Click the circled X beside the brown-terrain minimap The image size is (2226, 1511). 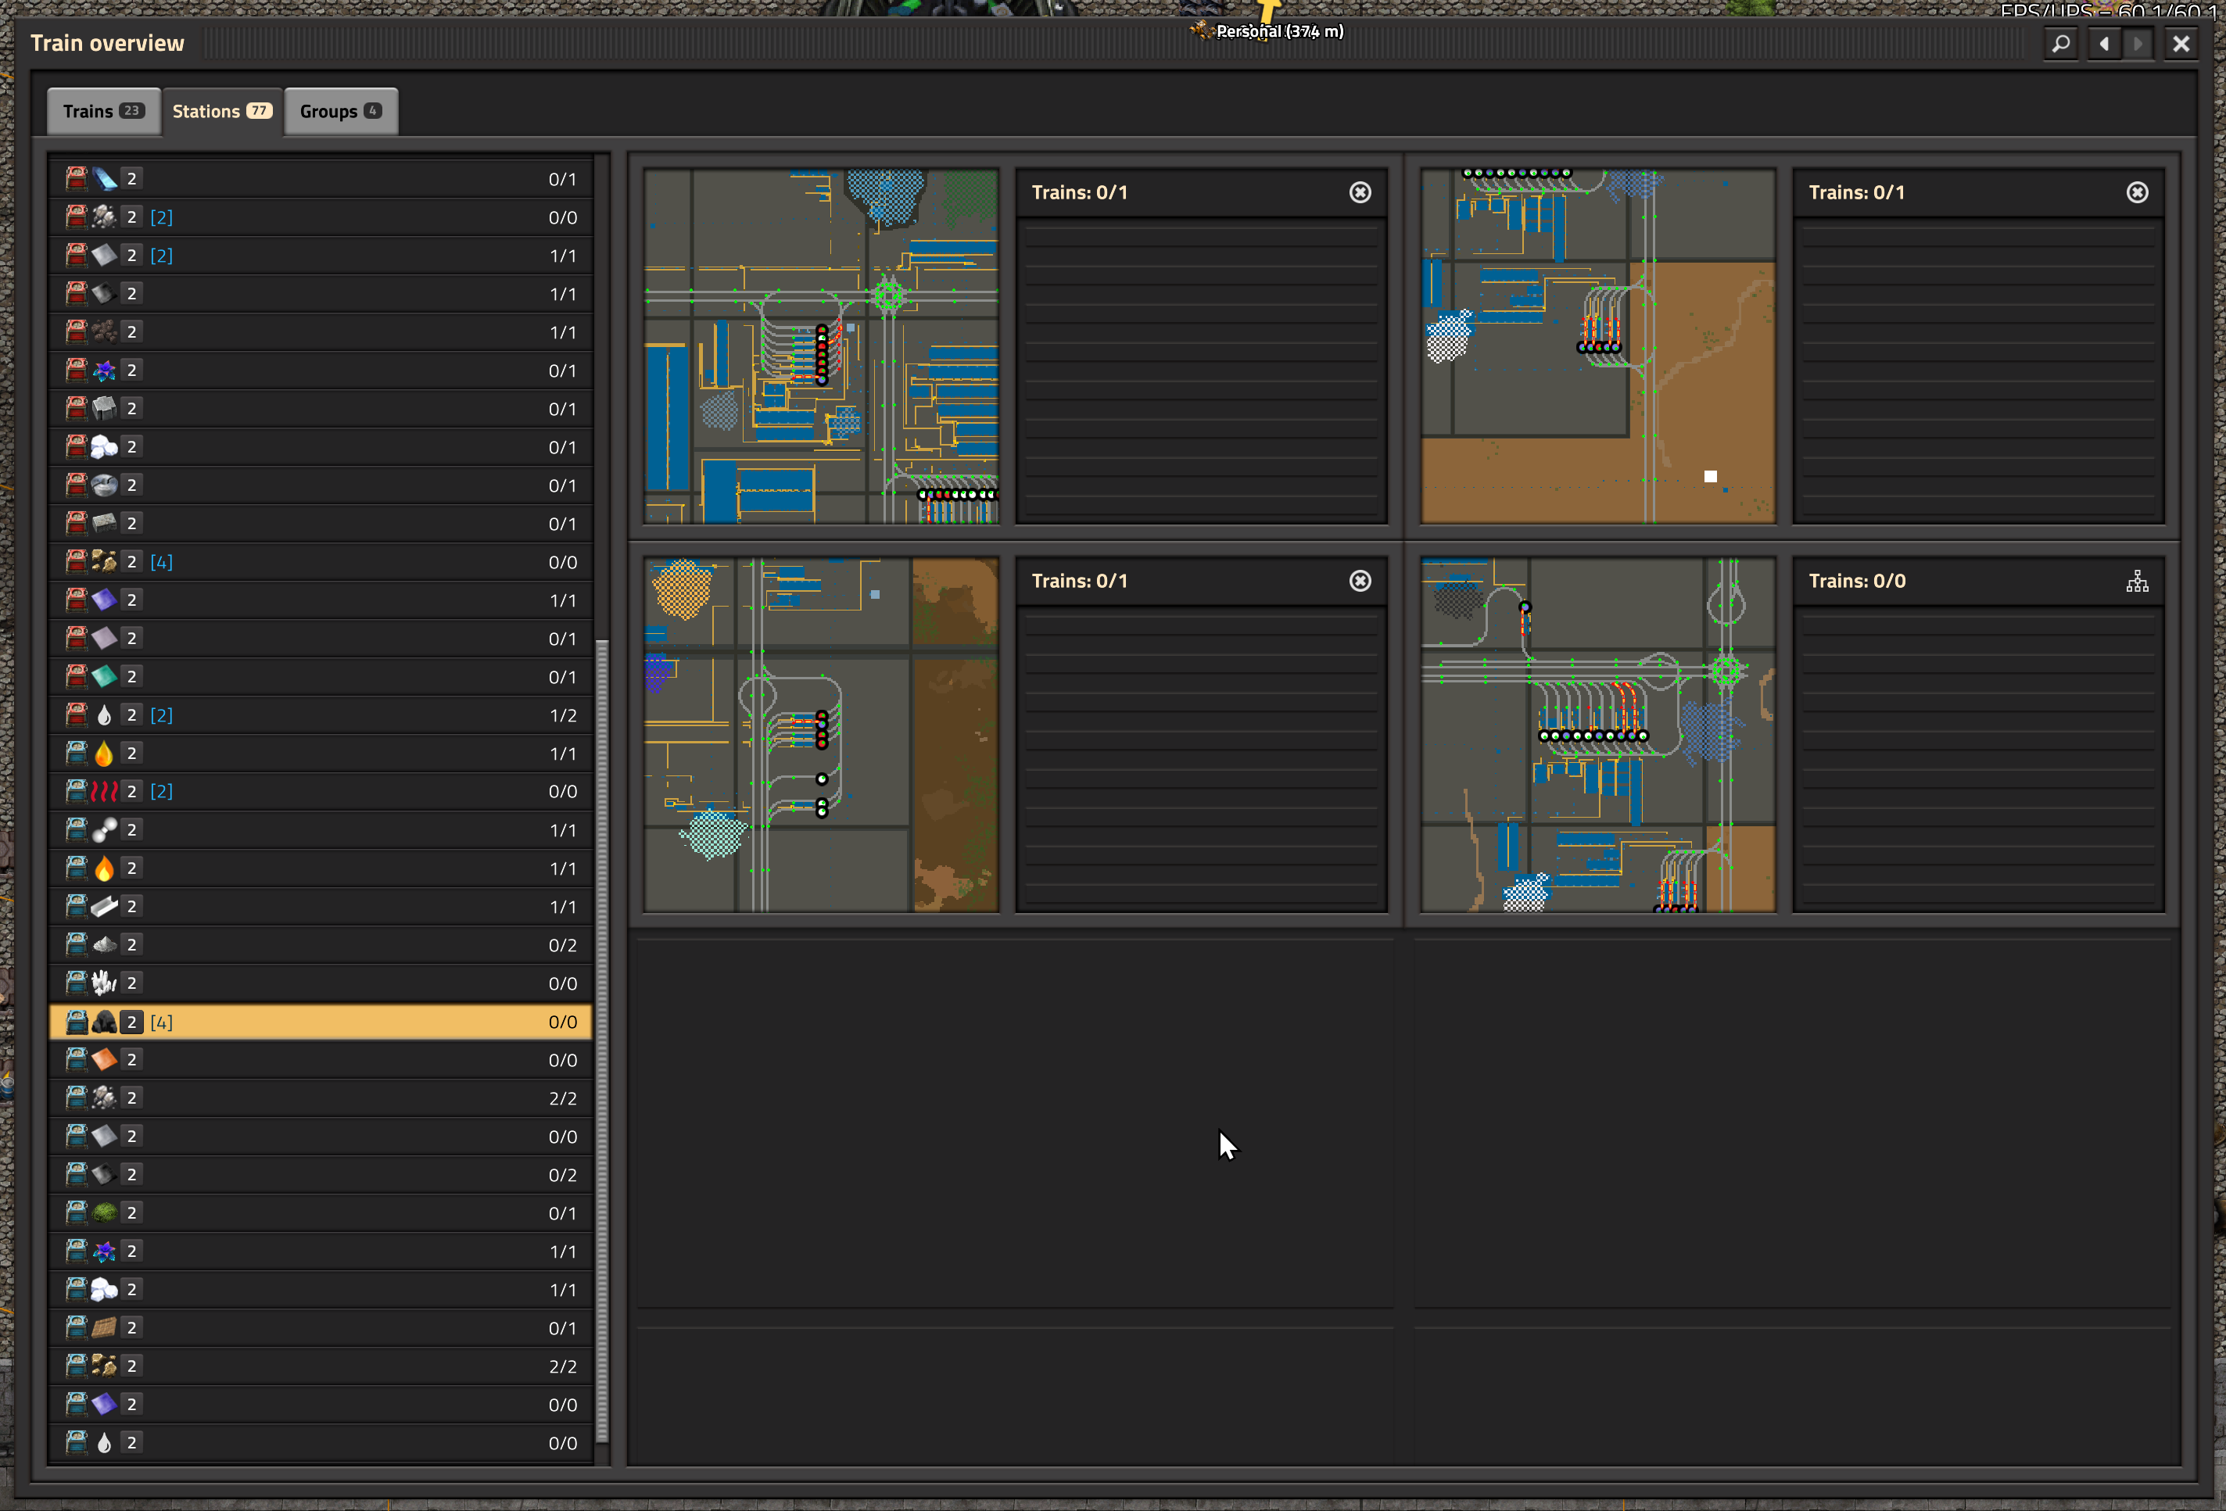click(2137, 192)
